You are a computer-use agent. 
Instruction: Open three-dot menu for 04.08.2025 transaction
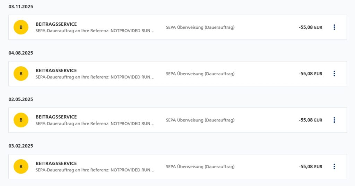[334, 74]
